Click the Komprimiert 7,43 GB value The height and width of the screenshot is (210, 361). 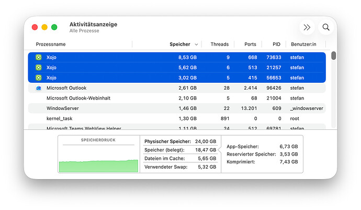(289, 162)
